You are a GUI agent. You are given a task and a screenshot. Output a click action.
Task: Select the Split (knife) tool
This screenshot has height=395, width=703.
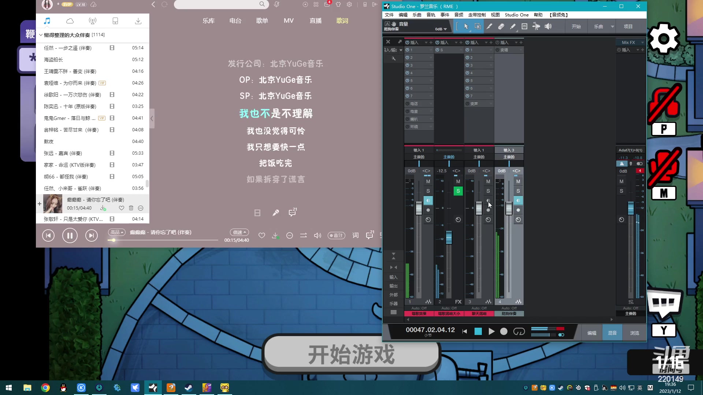pyautogui.click(x=489, y=26)
